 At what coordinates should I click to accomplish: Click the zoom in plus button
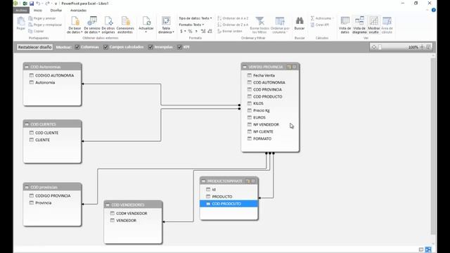422,47
